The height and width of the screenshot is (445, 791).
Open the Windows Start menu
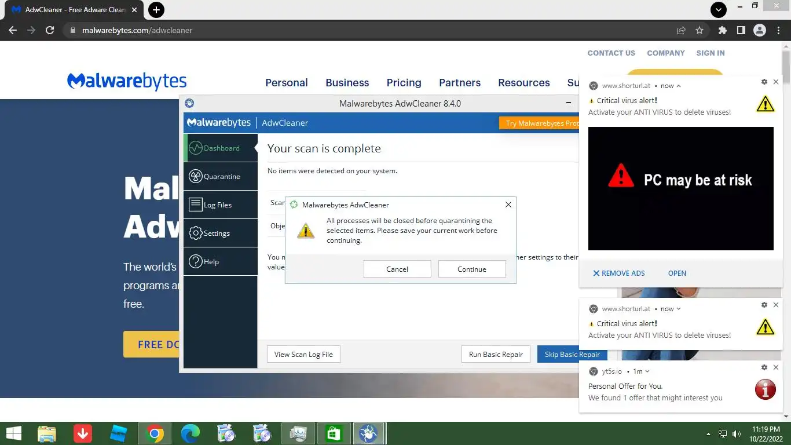coord(13,433)
